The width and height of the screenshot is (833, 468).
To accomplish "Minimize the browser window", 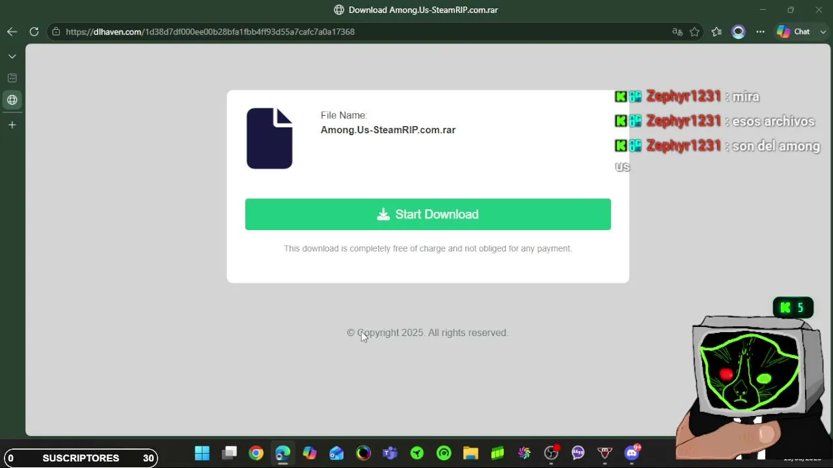I will (763, 10).
